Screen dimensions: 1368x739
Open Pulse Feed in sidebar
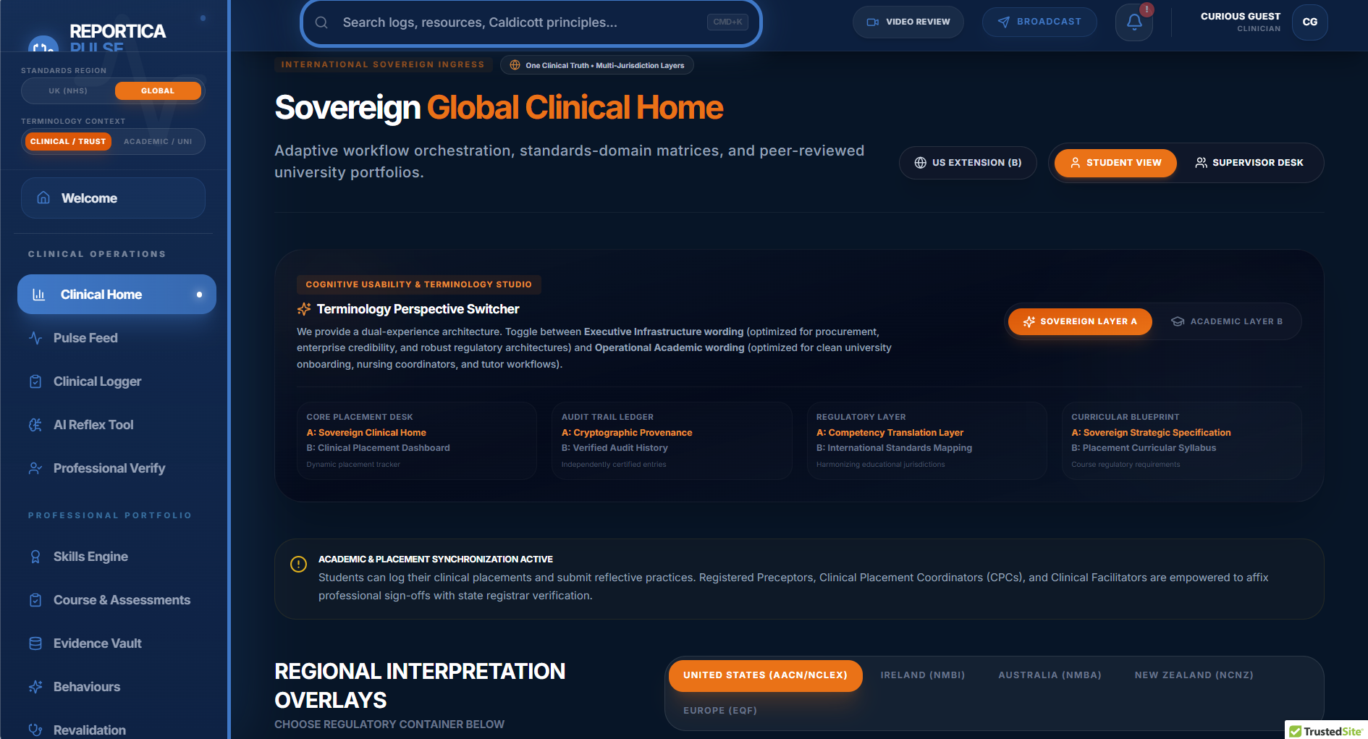point(117,338)
